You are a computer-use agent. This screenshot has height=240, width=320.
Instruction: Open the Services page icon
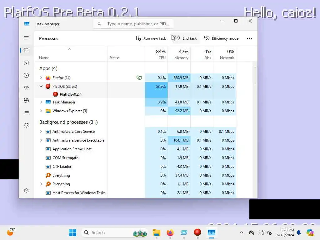(26, 125)
